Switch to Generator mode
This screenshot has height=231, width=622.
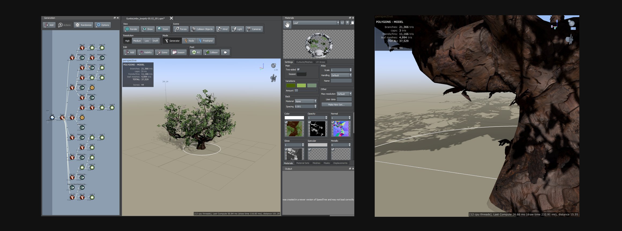click(172, 41)
